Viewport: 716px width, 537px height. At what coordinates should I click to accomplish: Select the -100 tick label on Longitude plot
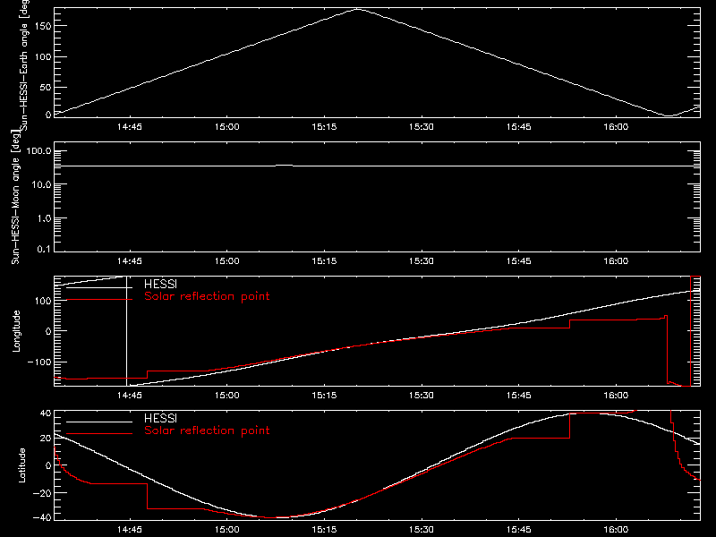tap(39, 362)
